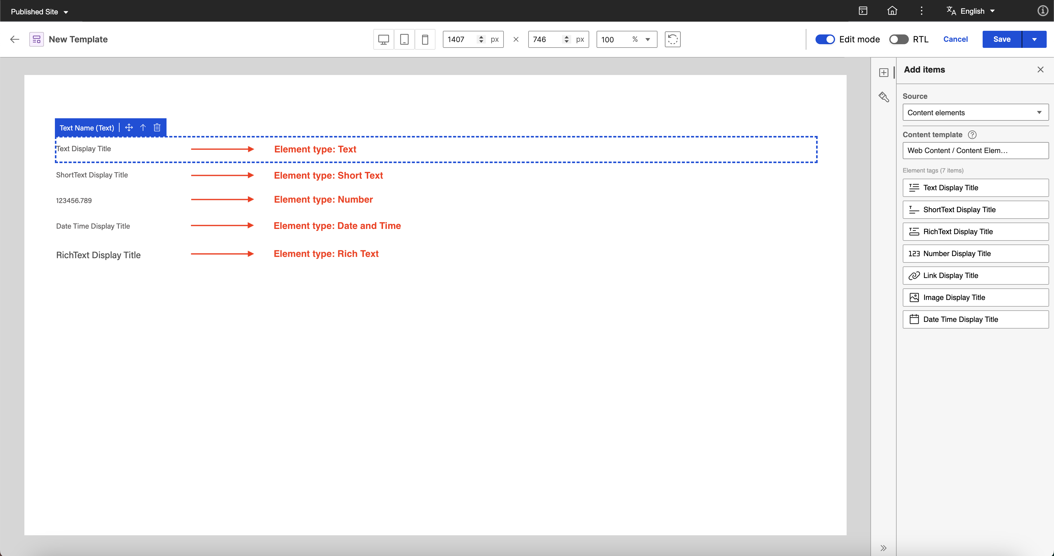Switch to mobile phone viewport preview

pos(425,39)
